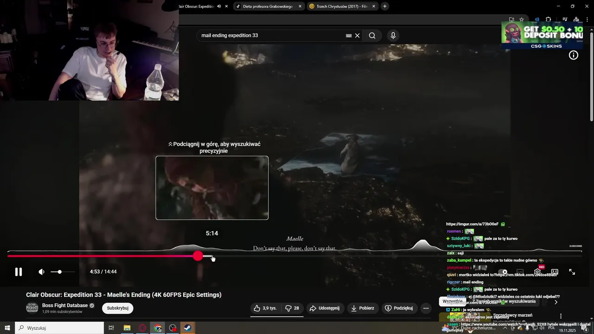
Task: Toggle autoplay switch in player
Action: coord(503,272)
